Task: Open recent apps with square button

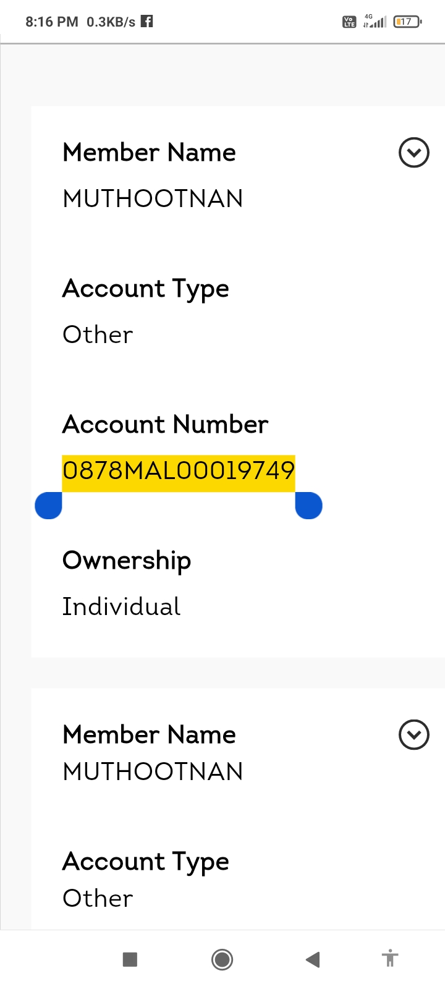Action: tap(130, 959)
